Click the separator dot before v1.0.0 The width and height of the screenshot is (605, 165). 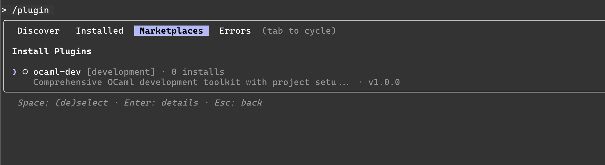pyautogui.click(x=360, y=82)
